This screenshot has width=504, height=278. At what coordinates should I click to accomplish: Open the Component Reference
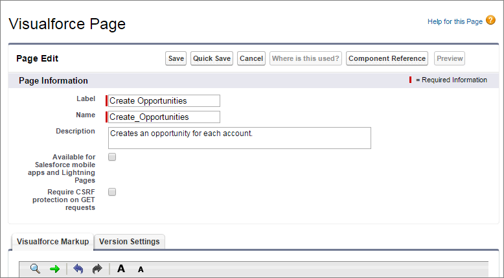tap(387, 58)
